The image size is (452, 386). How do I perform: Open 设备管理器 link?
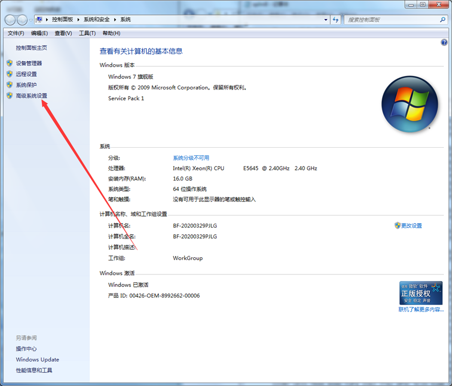coord(29,63)
